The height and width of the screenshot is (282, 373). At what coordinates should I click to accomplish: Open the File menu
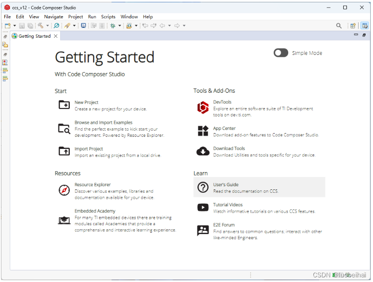7,17
